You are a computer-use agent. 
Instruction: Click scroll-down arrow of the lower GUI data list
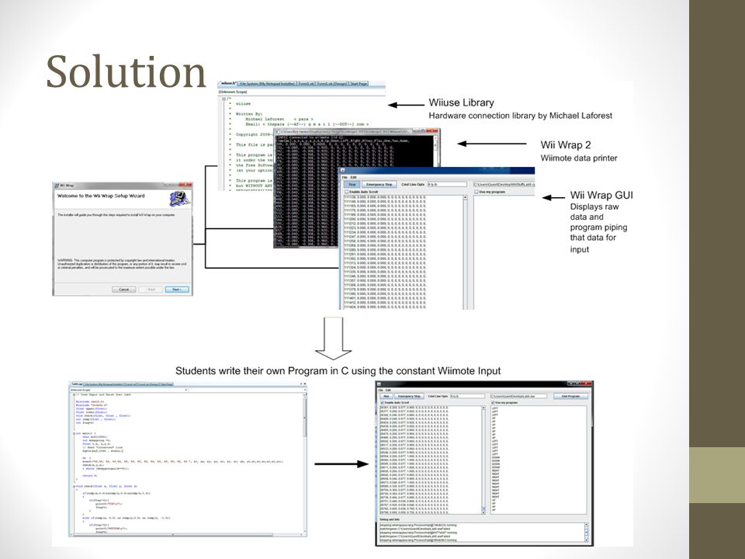(x=484, y=512)
